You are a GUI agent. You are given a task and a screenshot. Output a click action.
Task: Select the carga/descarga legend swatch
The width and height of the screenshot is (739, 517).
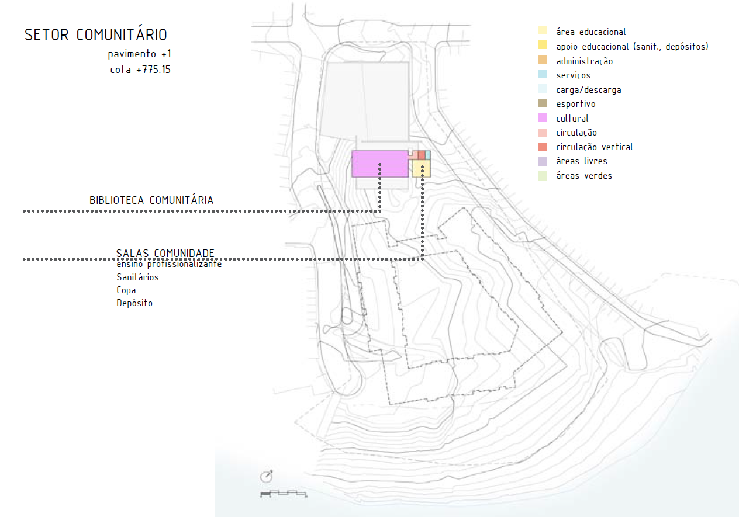pyautogui.click(x=543, y=89)
